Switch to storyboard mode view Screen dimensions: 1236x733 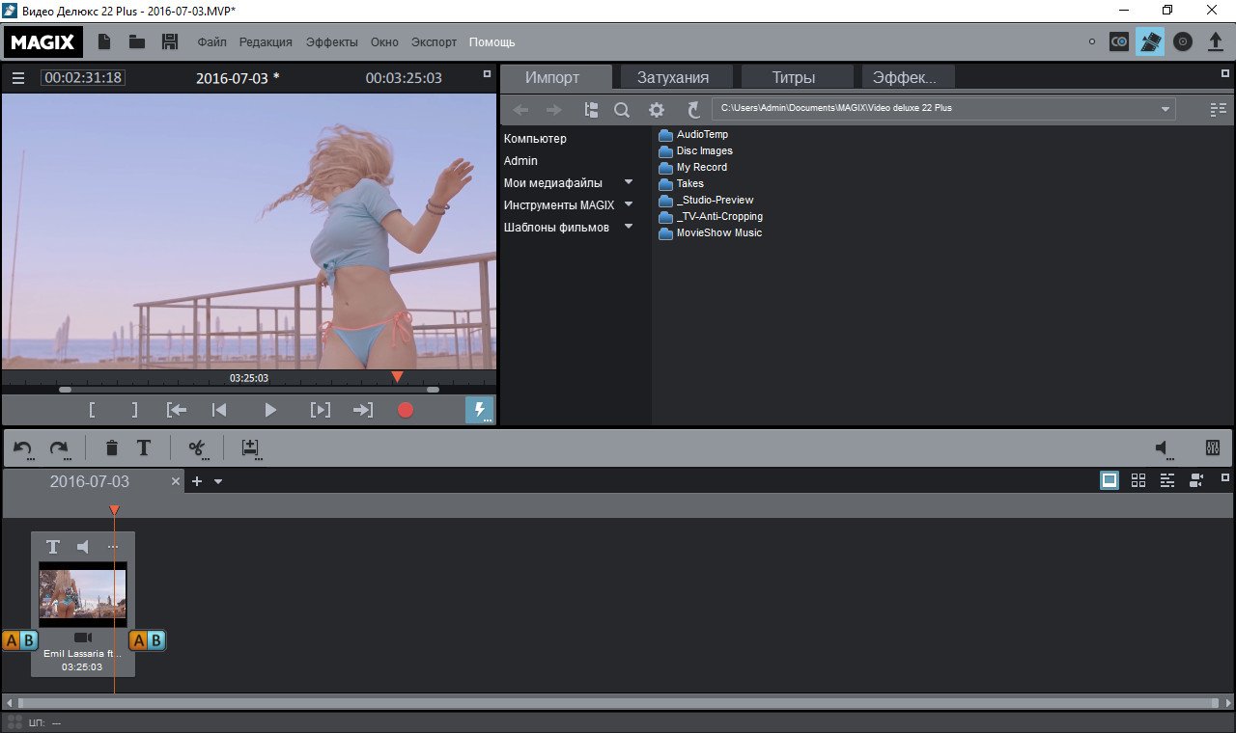point(1110,480)
